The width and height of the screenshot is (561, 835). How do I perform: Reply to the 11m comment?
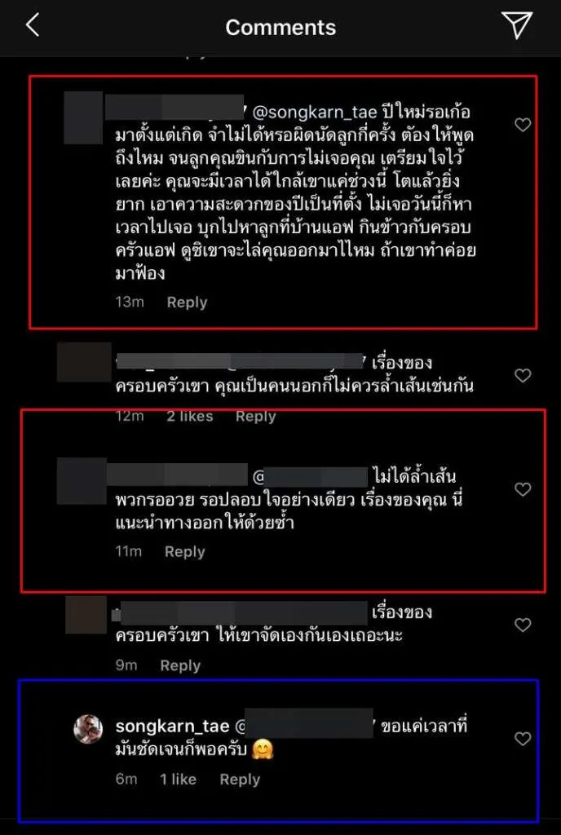tap(185, 551)
